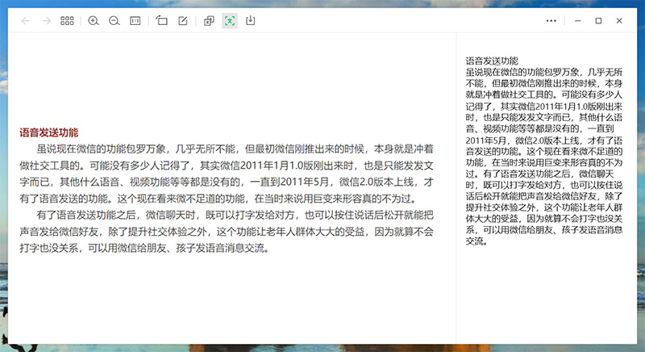Click image line starting 做社交工具的
This screenshot has height=352, width=645.
pyautogui.click(x=227, y=166)
